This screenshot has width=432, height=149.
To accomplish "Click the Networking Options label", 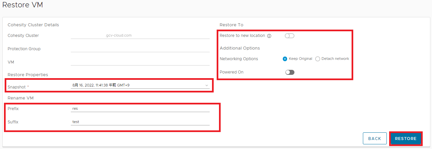I will tap(239, 59).
